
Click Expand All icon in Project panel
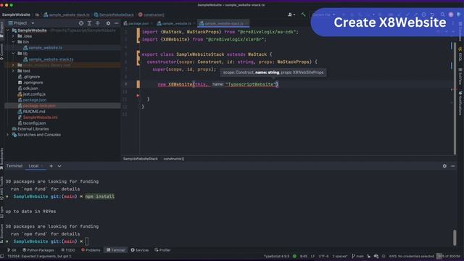(x=89, y=23)
